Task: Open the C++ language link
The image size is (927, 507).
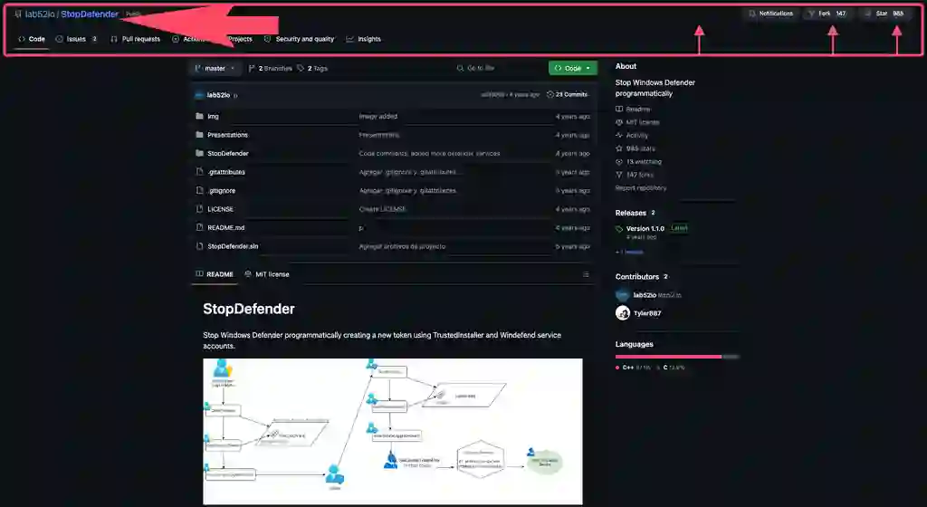Action: click(633, 368)
